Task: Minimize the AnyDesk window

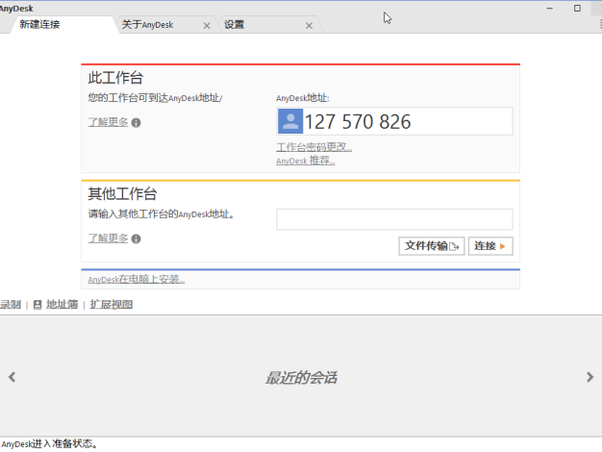Action: (550, 8)
